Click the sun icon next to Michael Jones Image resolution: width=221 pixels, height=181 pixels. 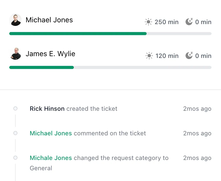[x=148, y=22]
